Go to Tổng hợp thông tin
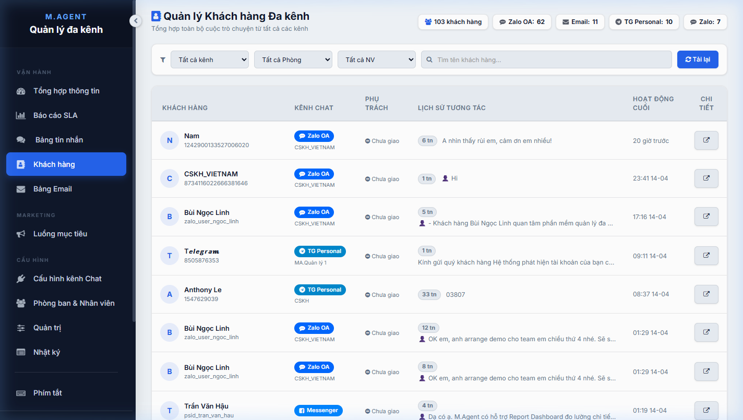743x420 pixels. (x=66, y=91)
